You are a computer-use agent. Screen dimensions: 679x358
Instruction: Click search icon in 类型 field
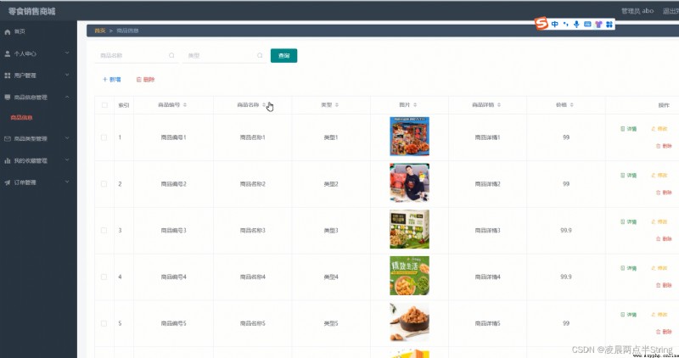pos(260,55)
